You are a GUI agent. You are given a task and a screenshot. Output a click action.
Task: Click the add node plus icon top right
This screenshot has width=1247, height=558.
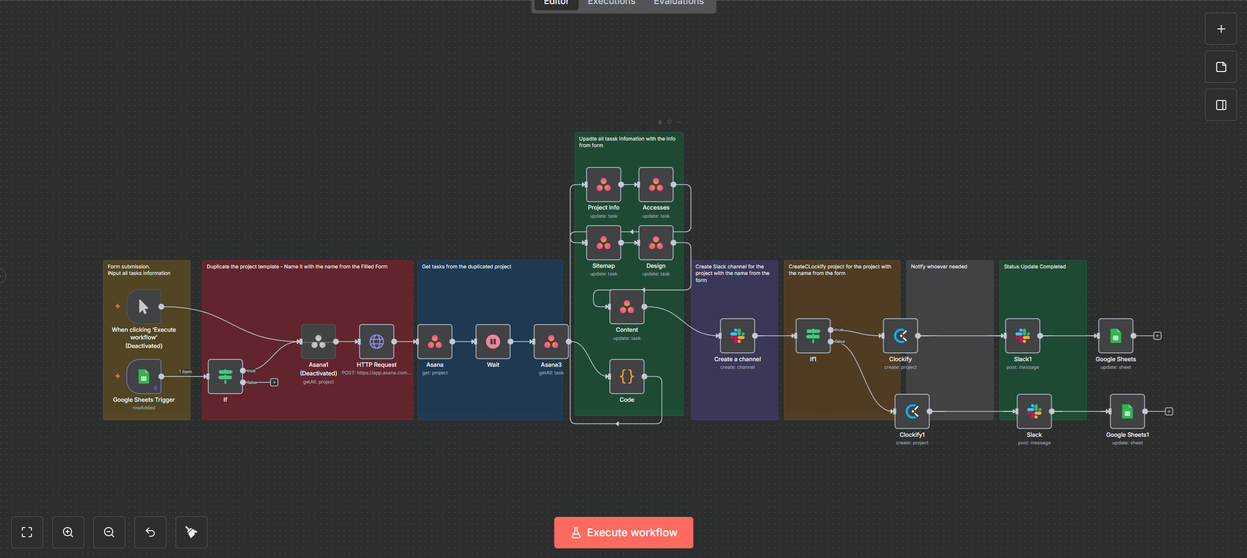[x=1221, y=28]
